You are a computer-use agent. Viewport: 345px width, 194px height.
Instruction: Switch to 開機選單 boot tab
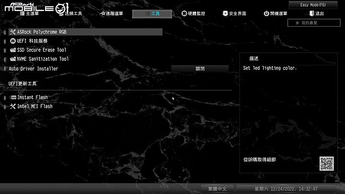[276, 13]
